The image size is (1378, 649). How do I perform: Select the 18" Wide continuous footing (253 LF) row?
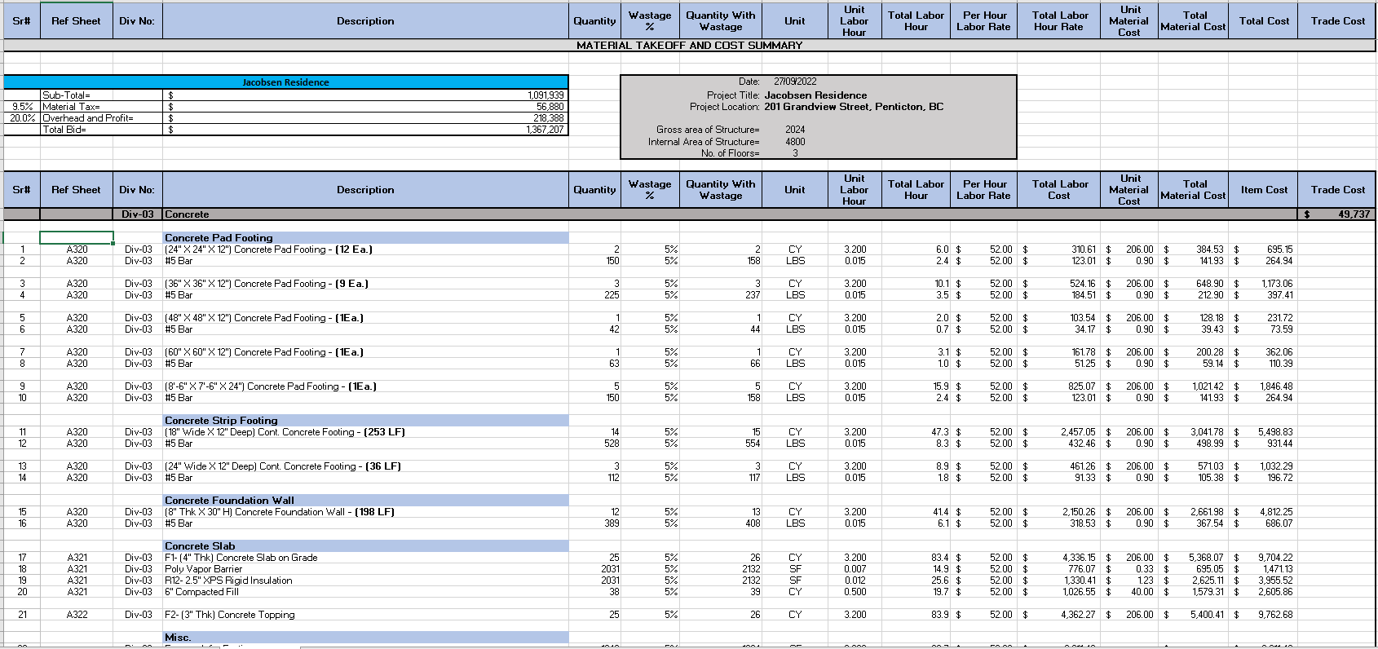[x=285, y=432]
